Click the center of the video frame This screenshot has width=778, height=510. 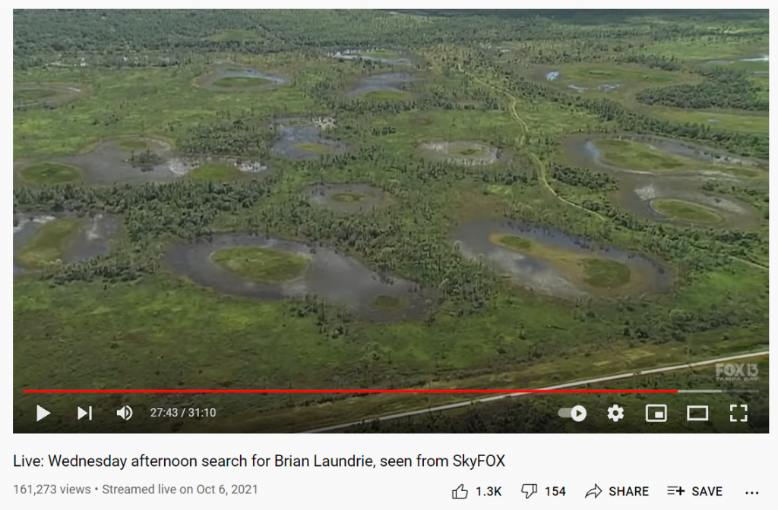[391, 221]
